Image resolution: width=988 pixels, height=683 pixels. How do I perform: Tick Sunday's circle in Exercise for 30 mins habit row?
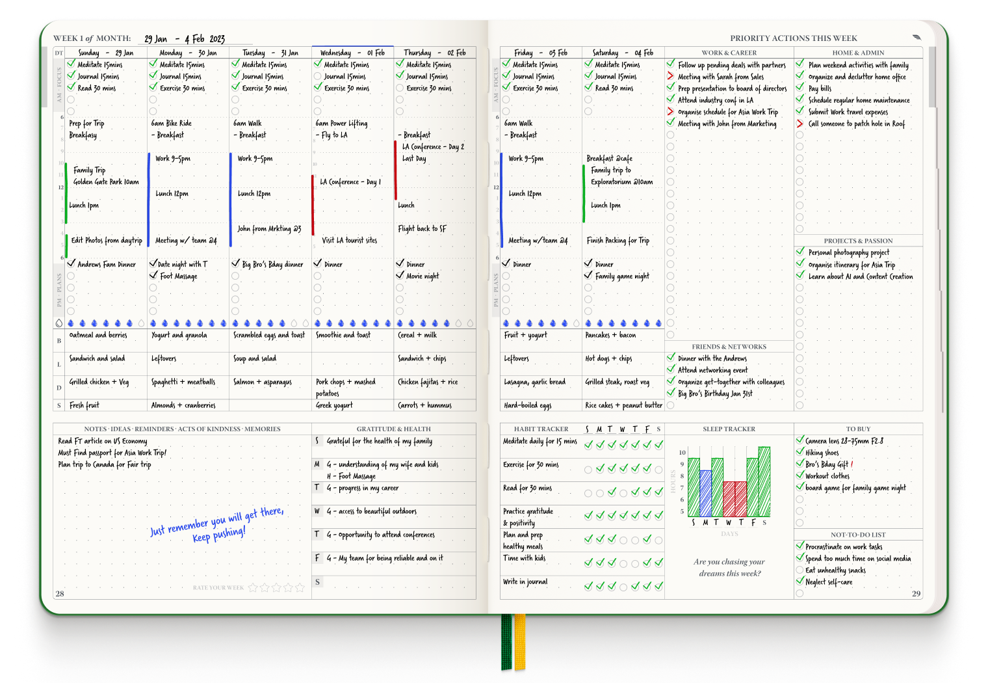click(588, 469)
